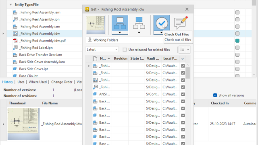Screen dimensions: 258x145
Task: Check the 'Use released for related files' box
Action: [x=125, y=50]
